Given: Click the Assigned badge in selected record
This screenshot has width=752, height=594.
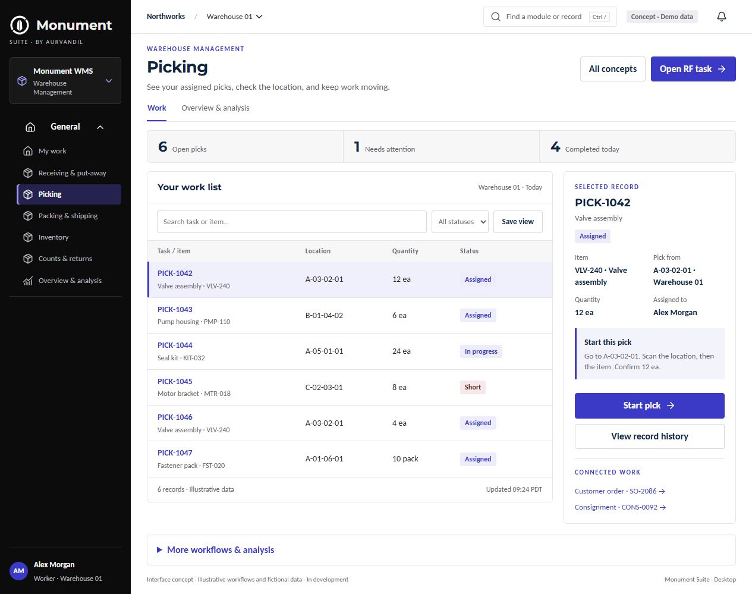Looking at the screenshot, I should (593, 236).
